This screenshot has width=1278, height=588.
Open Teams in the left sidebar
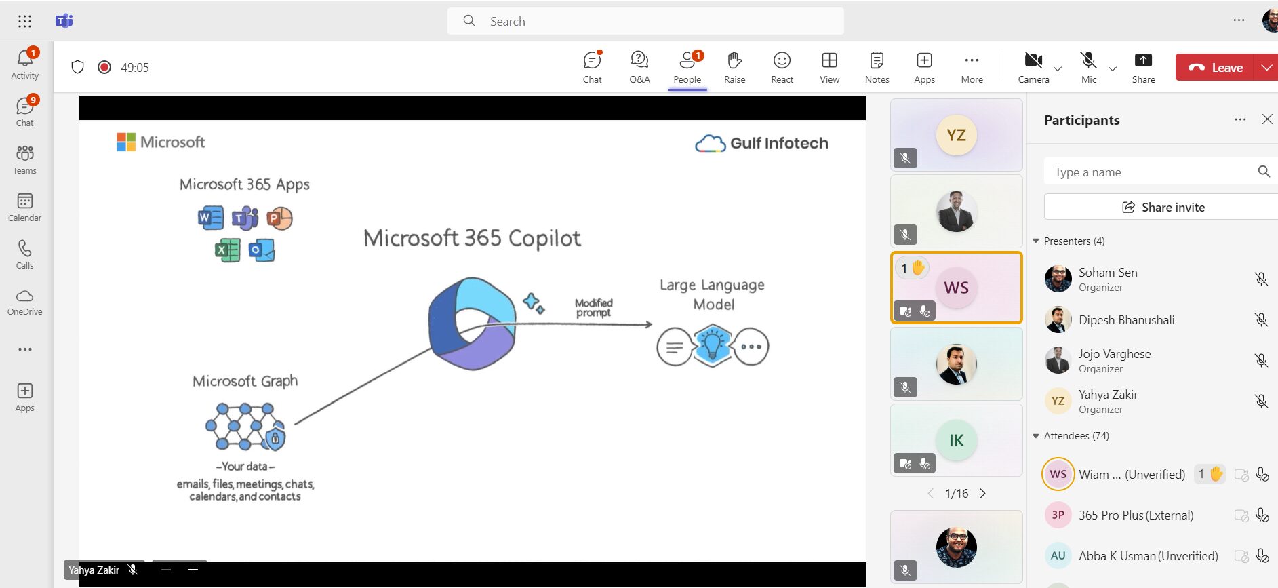[x=25, y=159]
